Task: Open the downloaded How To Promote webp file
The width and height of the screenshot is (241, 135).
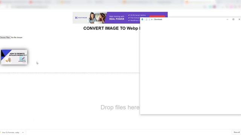Action: (11, 132)
